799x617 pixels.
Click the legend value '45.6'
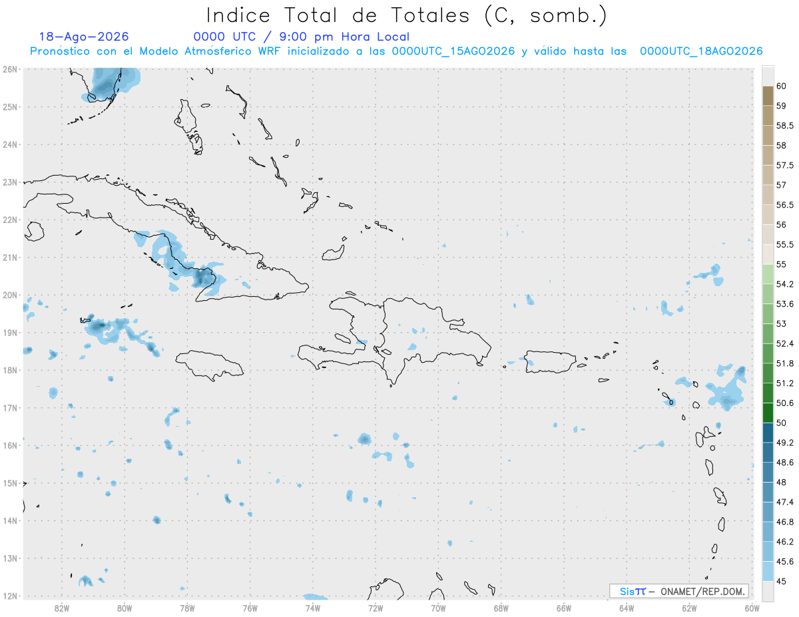point(784,562)
